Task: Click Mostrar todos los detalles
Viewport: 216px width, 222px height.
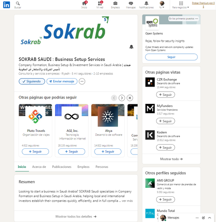Action: coord(76,217)
